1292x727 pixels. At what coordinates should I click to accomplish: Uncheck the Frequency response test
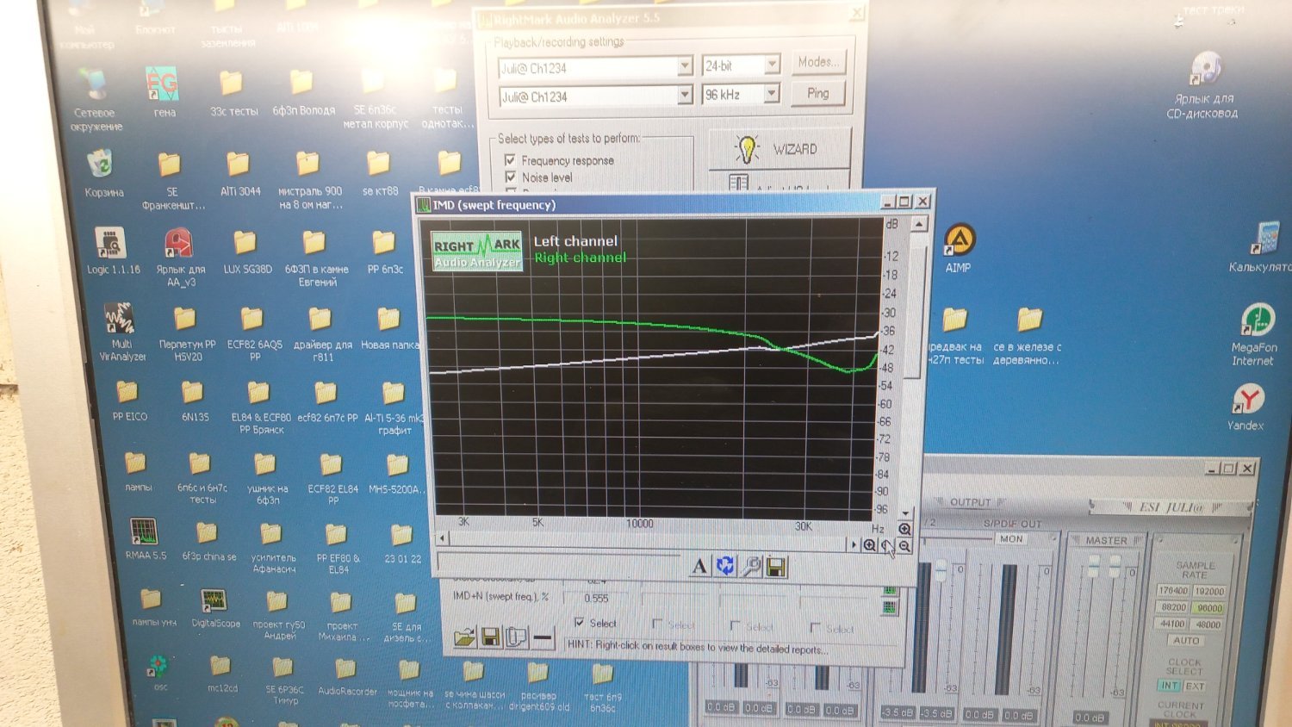(510, 160)
